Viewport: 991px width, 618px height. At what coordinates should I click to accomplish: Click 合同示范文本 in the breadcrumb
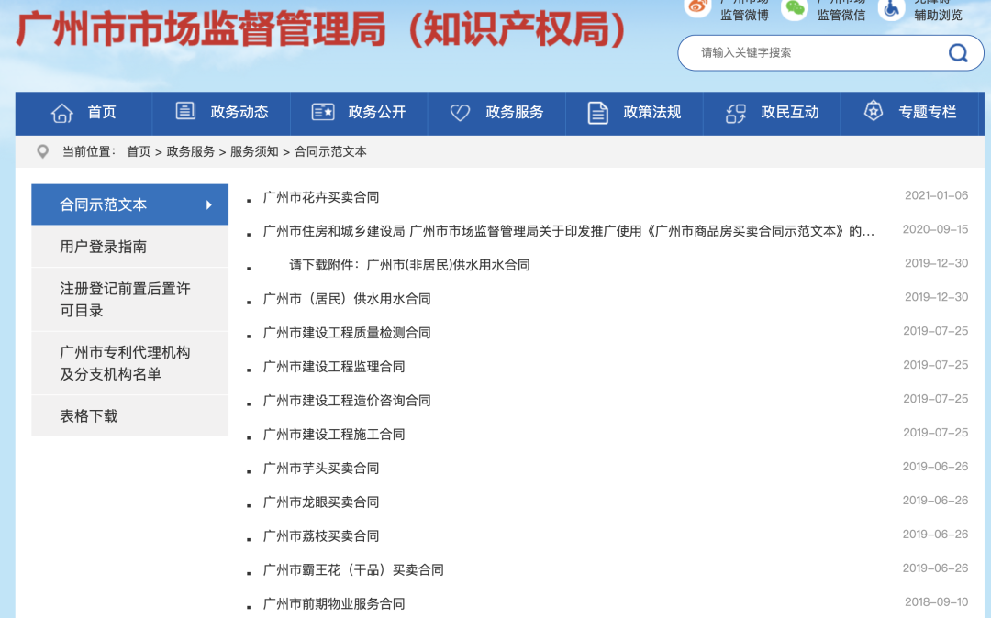[x=330, y=152]
